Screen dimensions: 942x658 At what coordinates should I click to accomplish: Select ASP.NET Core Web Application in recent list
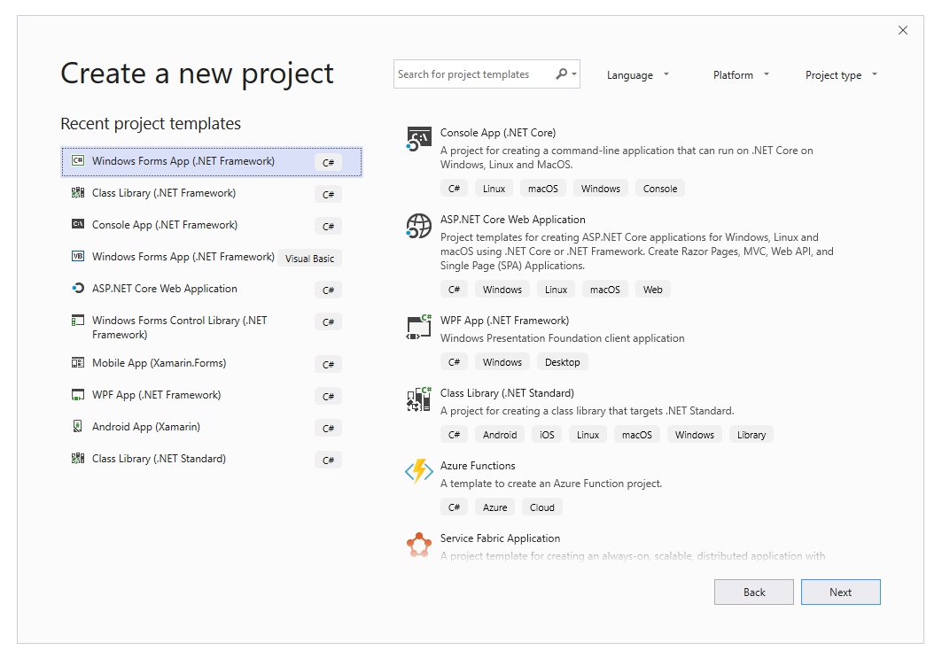tap(212, 289)
